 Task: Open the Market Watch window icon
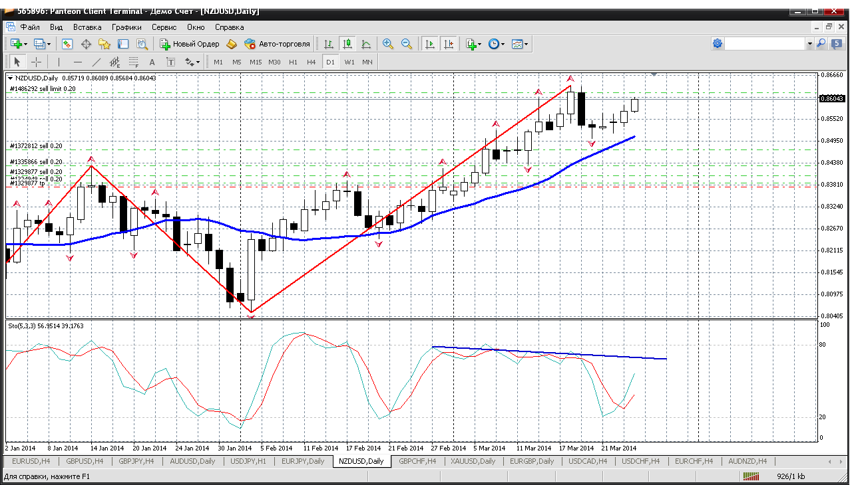pyautogui.click(x=67, y=44)
